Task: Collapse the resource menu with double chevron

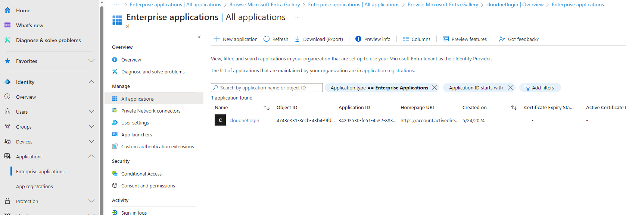Action: [x=199, y=37]
